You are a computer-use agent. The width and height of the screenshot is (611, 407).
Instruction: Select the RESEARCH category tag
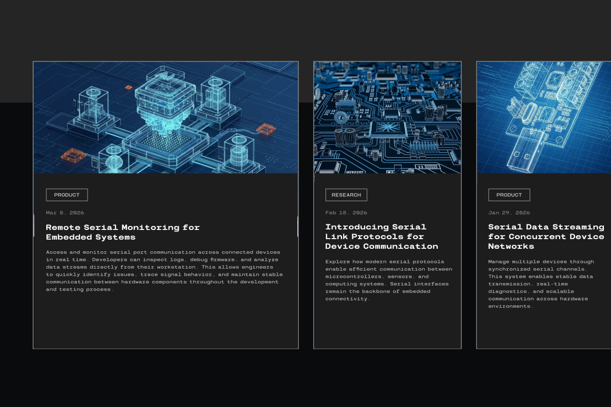click(x=346, y=195)
